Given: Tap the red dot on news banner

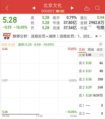Looking at the screenshot, I should (96, 36).
